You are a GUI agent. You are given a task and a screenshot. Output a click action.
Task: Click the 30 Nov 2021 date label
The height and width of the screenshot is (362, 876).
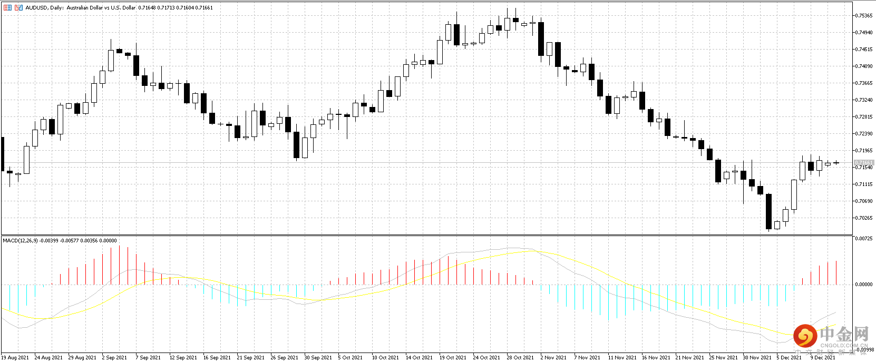tap(757, 357)
